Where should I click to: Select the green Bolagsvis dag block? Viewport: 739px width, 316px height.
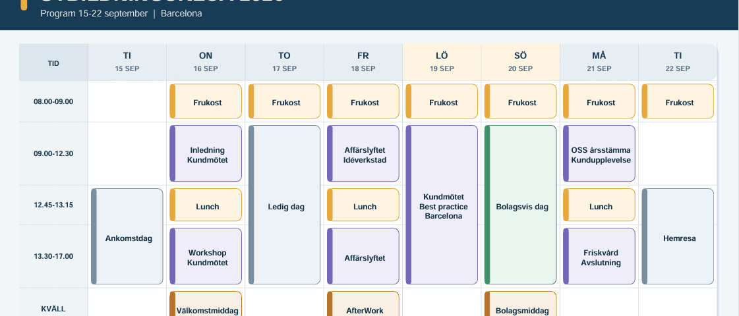(520, 205)
